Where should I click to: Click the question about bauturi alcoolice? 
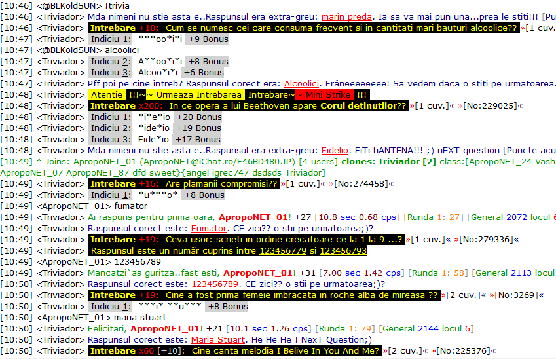coord(304,28)
